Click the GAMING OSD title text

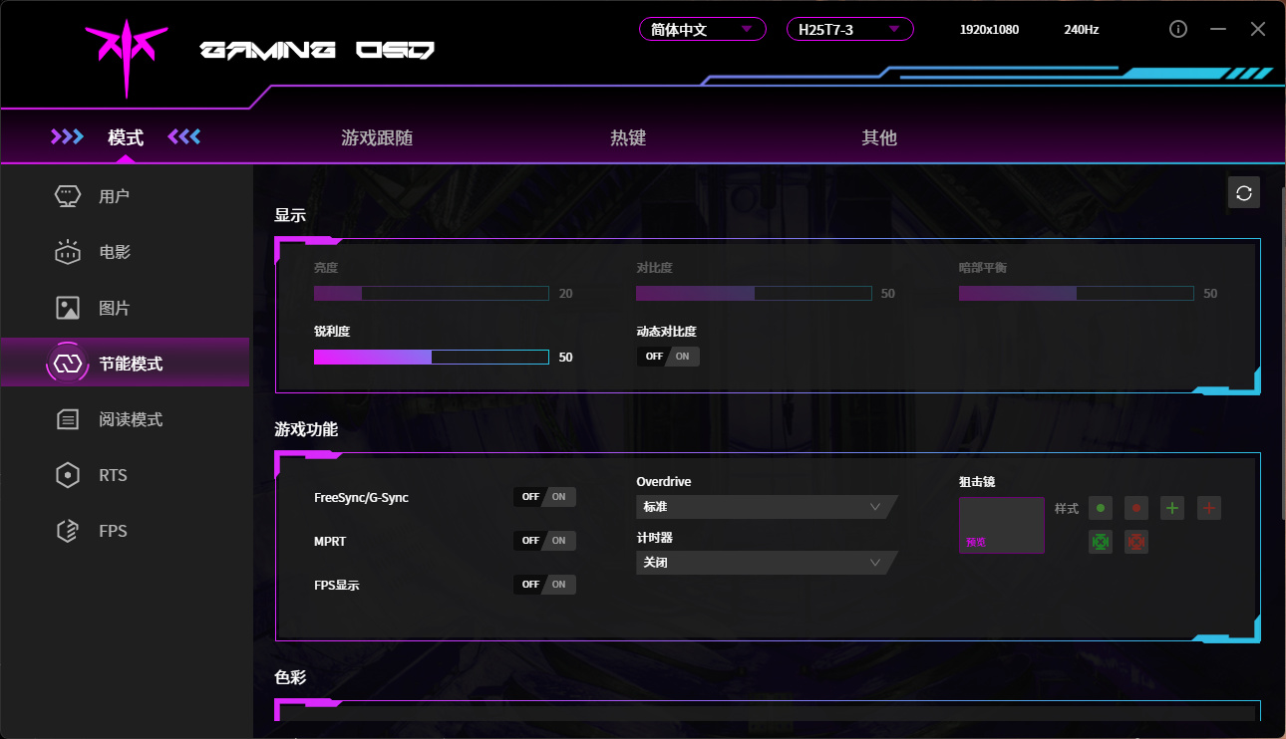317,50
